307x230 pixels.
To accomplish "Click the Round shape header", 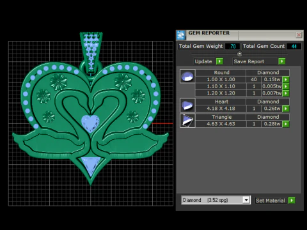I will (221, 73).
